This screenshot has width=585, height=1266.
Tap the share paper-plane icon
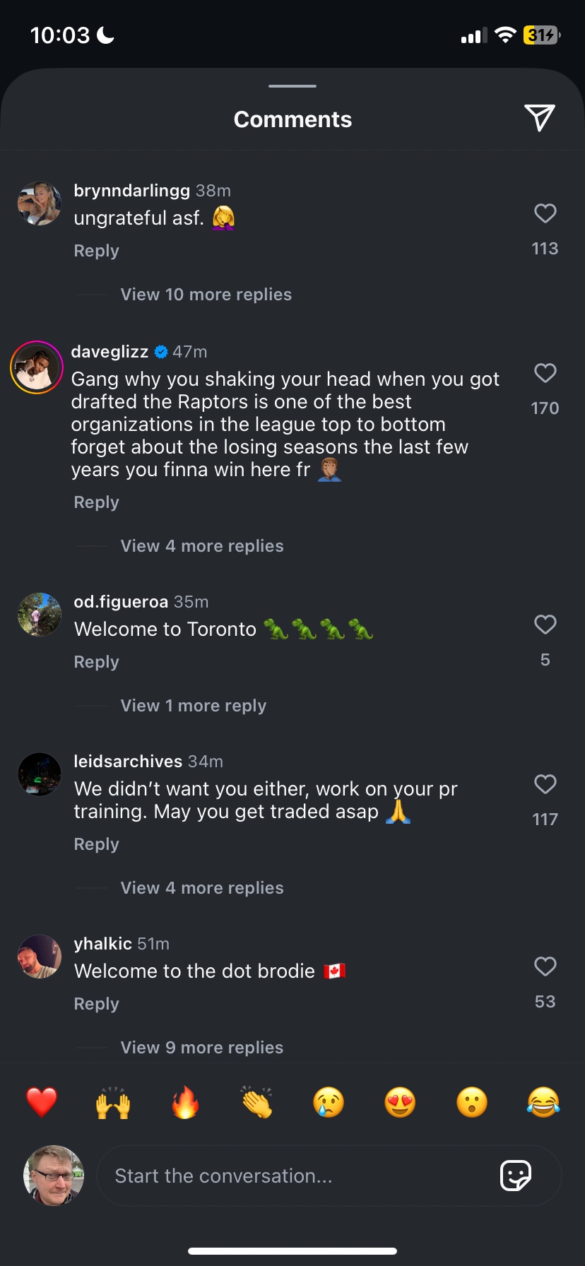pyautogui.click(x=539, y=118)
